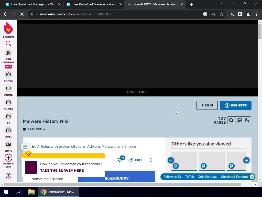Viewport: 262px width, 197px height.
Task: Open Chrome tab search chevron
Action: point(221,4)
